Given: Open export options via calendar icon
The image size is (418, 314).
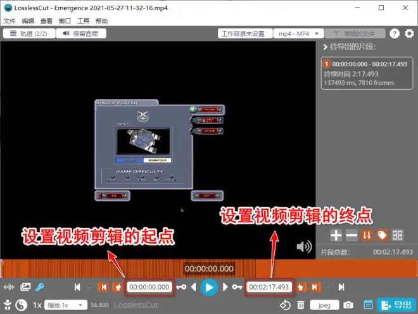Looking at the screenshot, I should (x=368, y=305).
